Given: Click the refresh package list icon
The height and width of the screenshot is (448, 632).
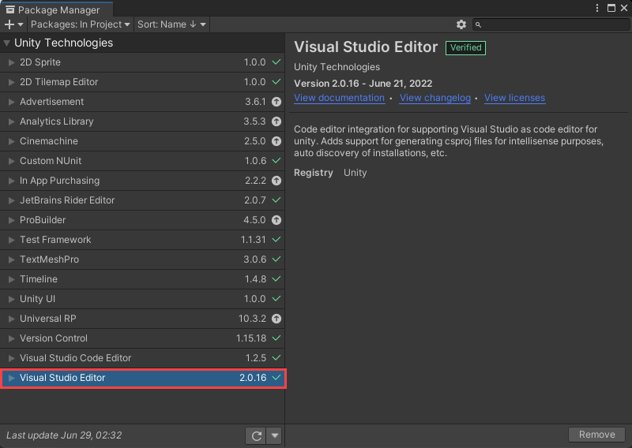Looking at the screenshot, I should [255, 435].
